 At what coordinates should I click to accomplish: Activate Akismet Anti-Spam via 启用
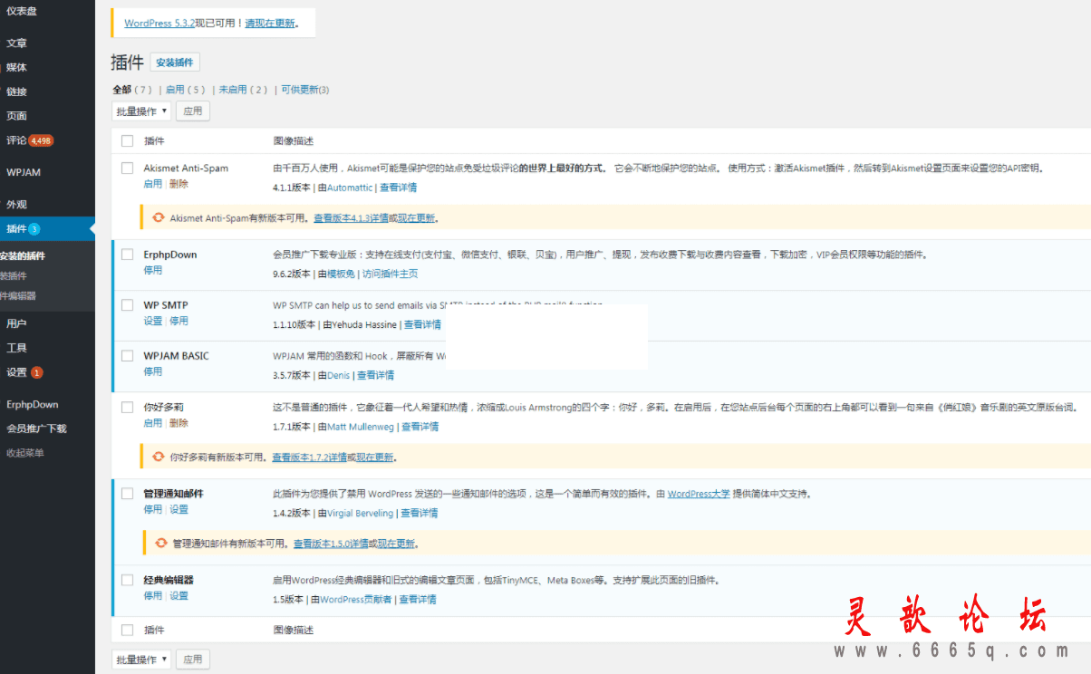153,184
